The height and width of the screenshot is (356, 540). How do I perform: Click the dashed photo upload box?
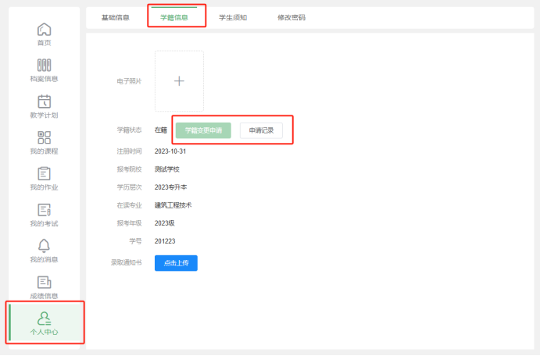pyautogui.click(x=179, y=81)
